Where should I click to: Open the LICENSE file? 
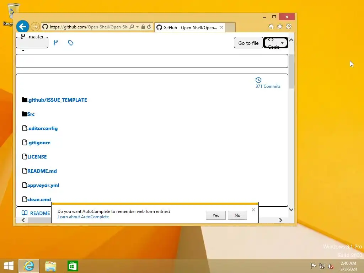37,157
